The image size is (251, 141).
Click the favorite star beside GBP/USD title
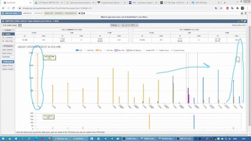pos(3,21)
